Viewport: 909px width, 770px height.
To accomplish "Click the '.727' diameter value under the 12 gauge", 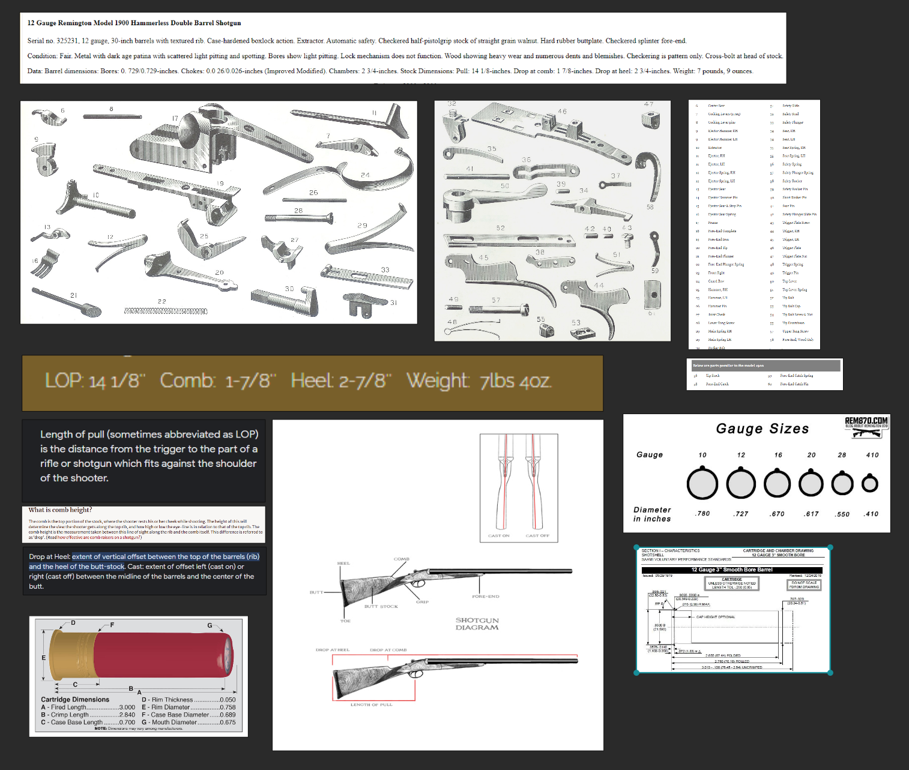I will coord(741,514).
